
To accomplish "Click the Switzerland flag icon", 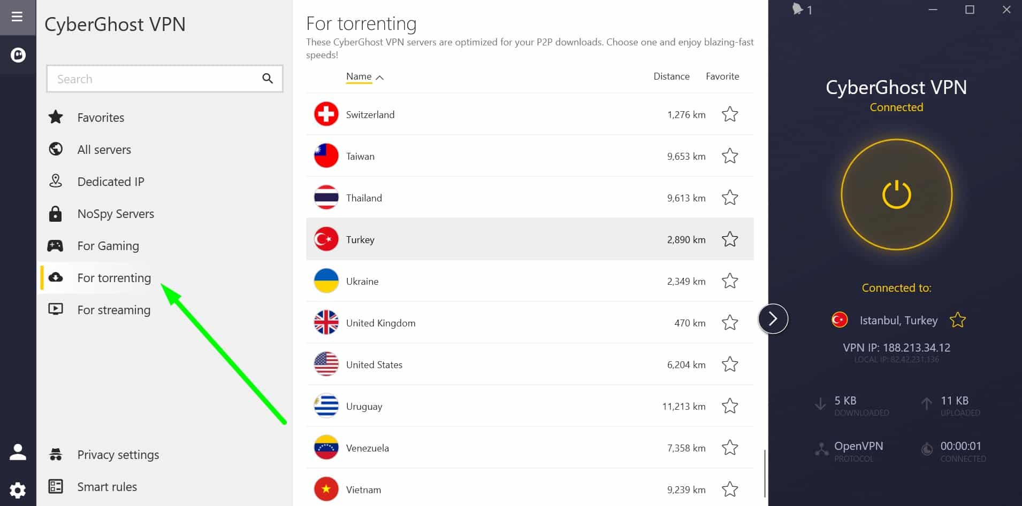I will point(326,114).
